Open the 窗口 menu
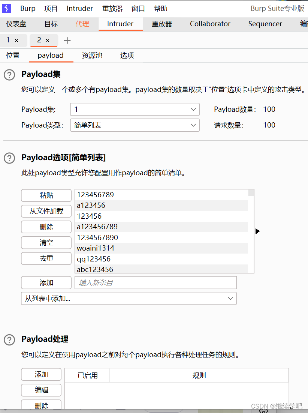 point(138,8)
